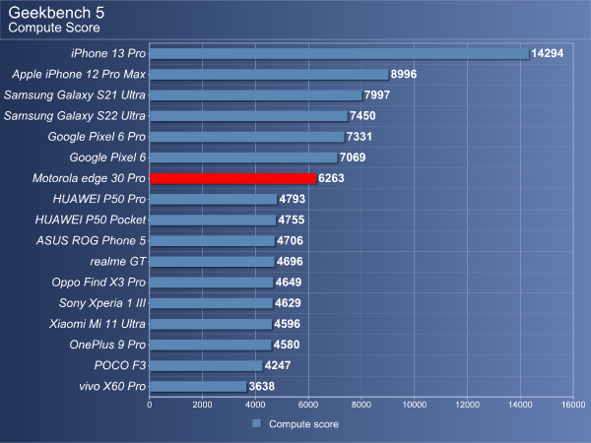Click the x-axis tick label 2000
Image resolution: width=591 pixels, height=443 pixels.
[x=202, y=405]
